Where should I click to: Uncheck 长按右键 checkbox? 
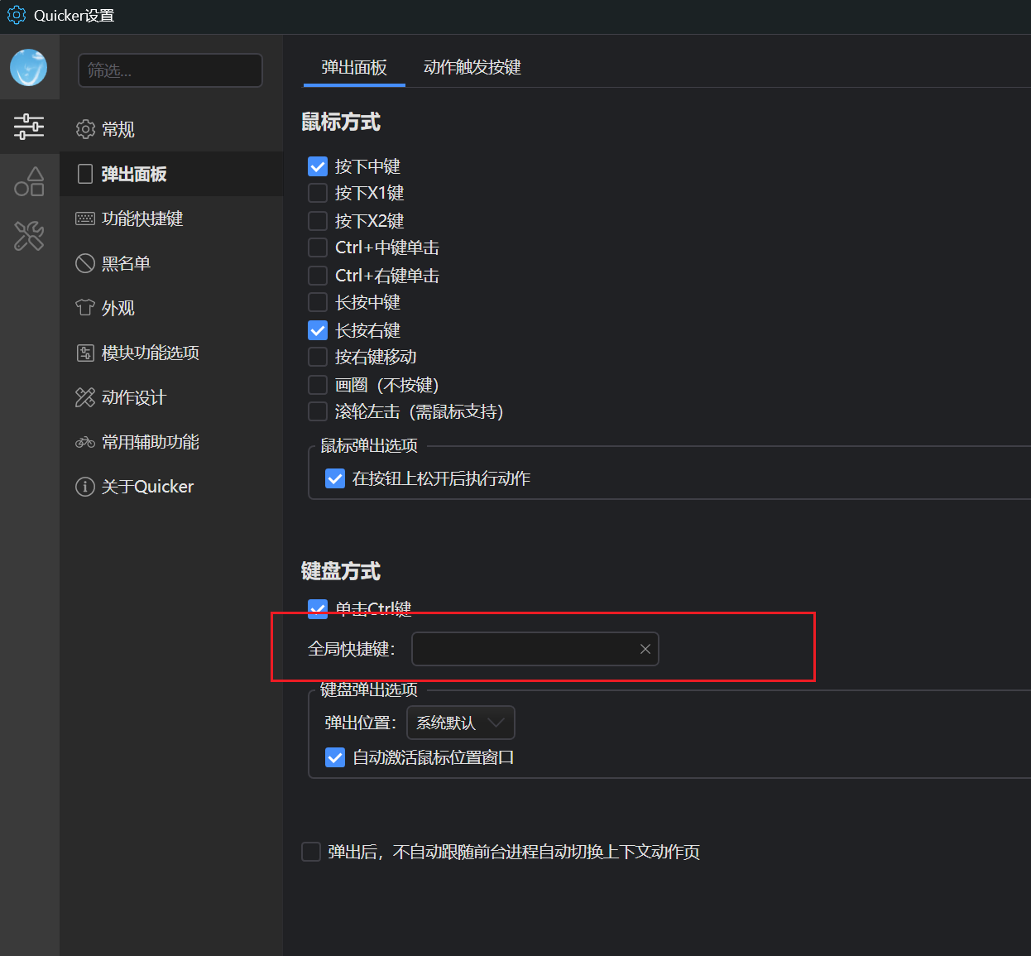point(318,330)
